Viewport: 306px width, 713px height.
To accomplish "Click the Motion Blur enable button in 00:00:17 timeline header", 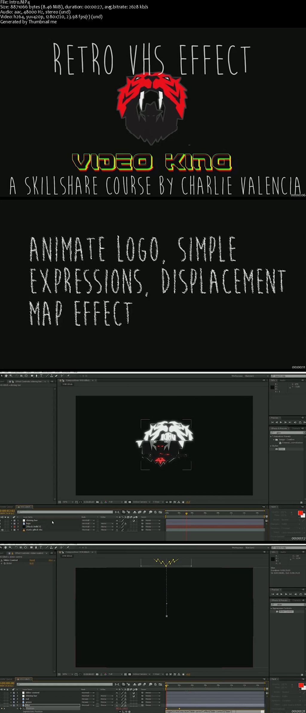I will 144,512.
